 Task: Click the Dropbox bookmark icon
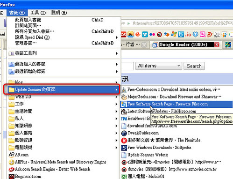click(x=196, y=34)
